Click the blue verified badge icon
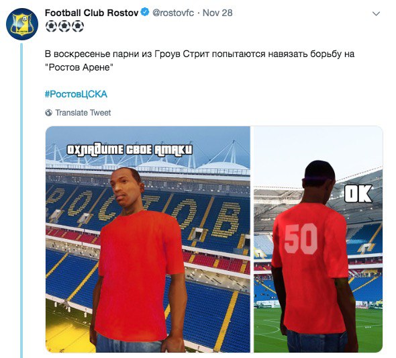The width and height of the screenshot is (396, 358). 145,12
